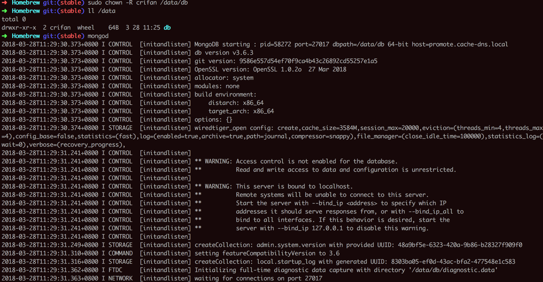
Task: Click the 'mongod' command text
Action: coord(98,36)
